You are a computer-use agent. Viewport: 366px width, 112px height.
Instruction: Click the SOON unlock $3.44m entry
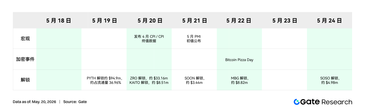click(x=195, y=80)
